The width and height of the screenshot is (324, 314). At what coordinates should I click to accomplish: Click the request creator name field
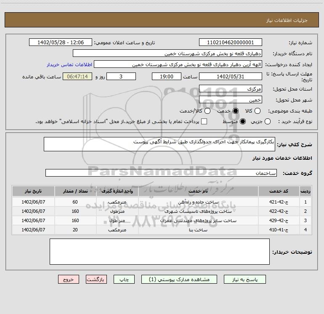[178, 64]
